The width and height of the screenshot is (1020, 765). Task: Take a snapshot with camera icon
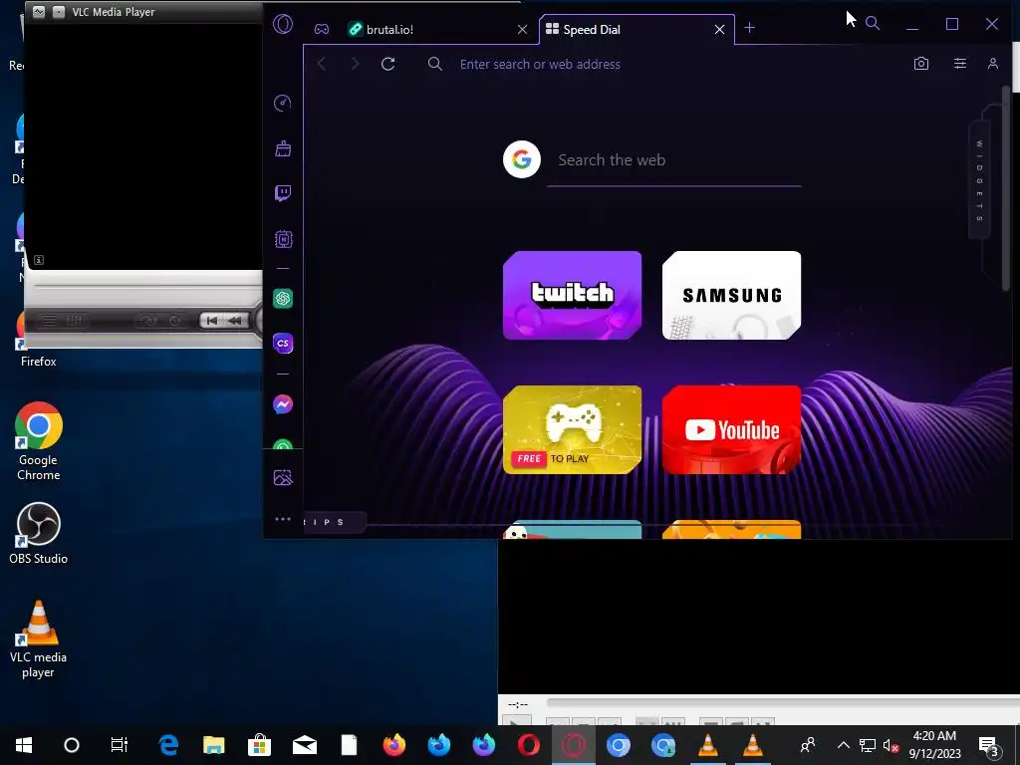(921, 64)
